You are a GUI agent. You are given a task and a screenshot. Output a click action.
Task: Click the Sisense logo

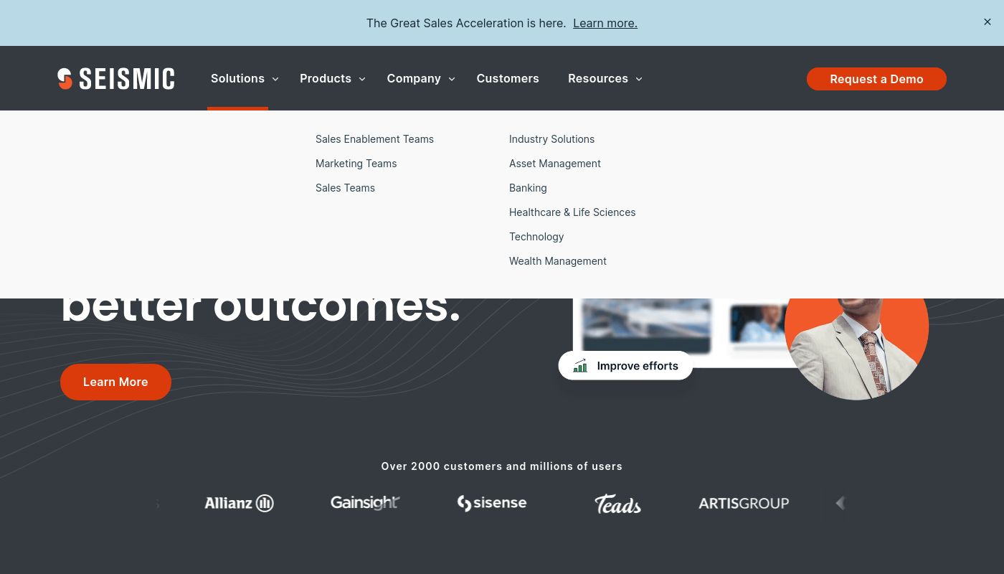492,503
